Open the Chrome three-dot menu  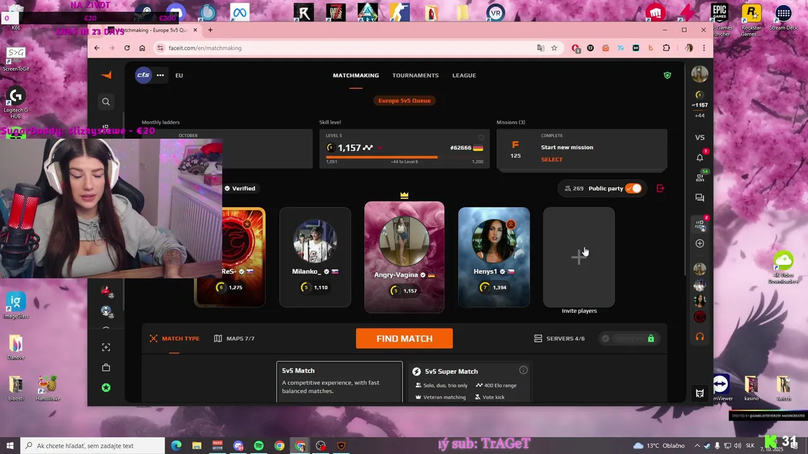pyautogui.click(x=704, y=48)
